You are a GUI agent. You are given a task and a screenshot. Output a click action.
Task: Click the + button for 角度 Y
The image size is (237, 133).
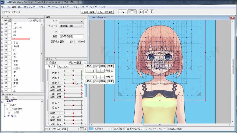click(x=98, y=77)
